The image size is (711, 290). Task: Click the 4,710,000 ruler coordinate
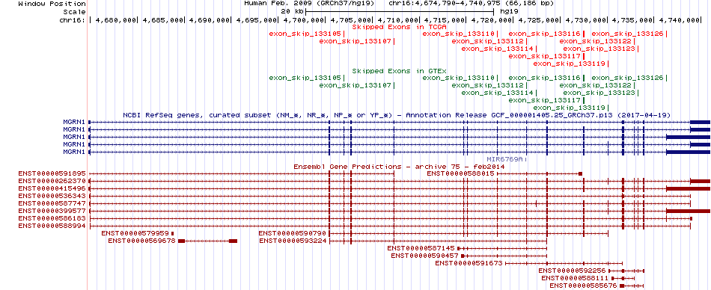click(398, 20)
